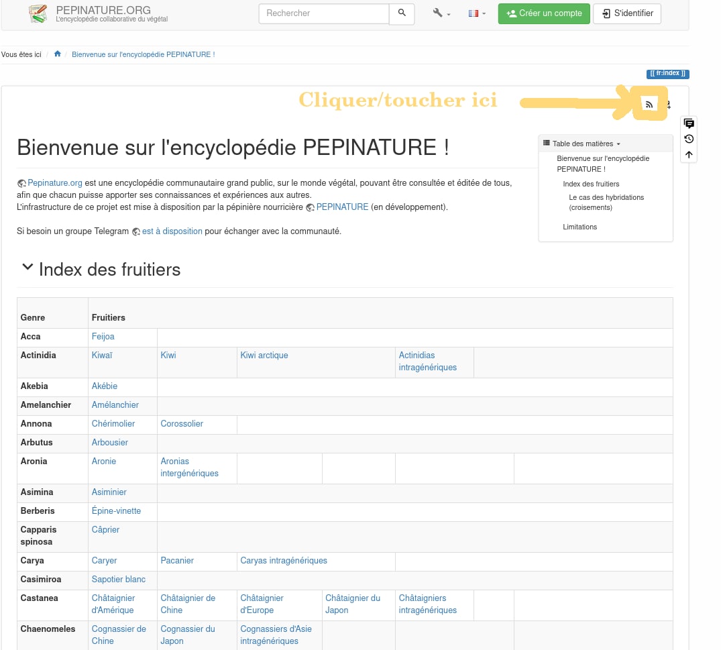Screen dimensions: 721x650
Task: Click the Rechercher search field
Action: [x=323, y=13]
